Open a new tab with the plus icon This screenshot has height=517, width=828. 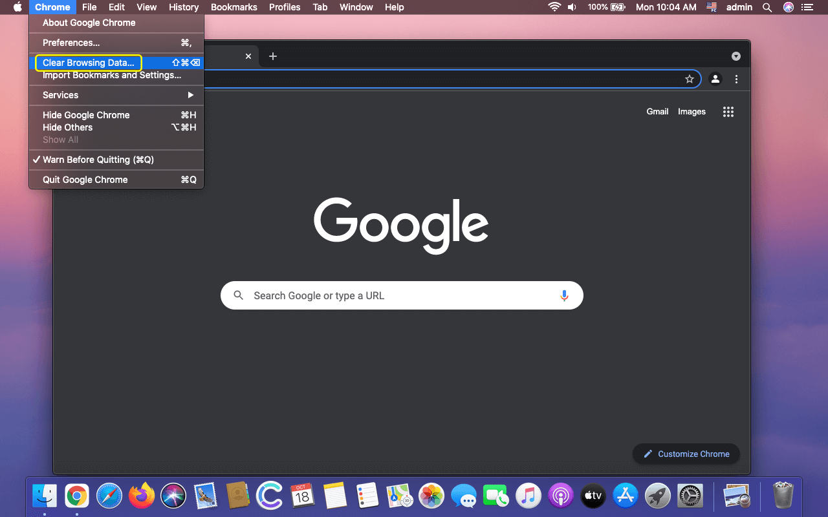click(x=272, y=56)
